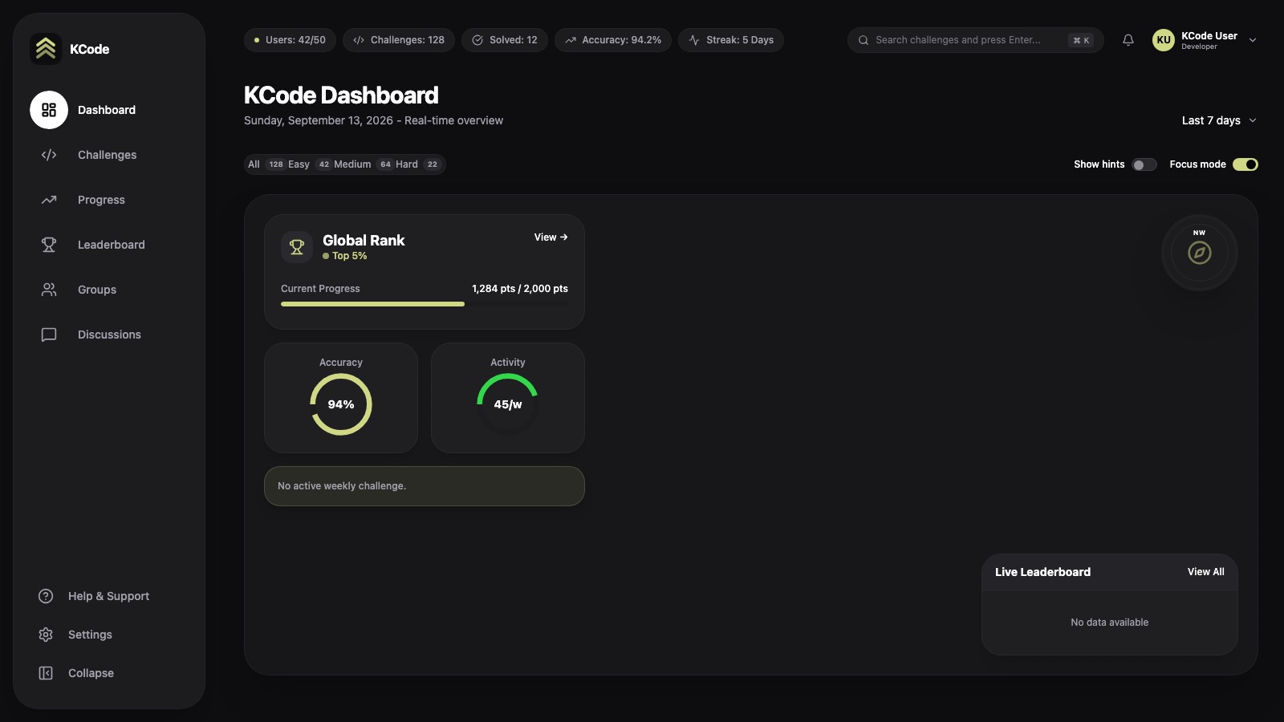Click the date "Sunday, September 13, 2026" subtitle
Viewport: 1284px width, 722px height.
pos(319,120)
